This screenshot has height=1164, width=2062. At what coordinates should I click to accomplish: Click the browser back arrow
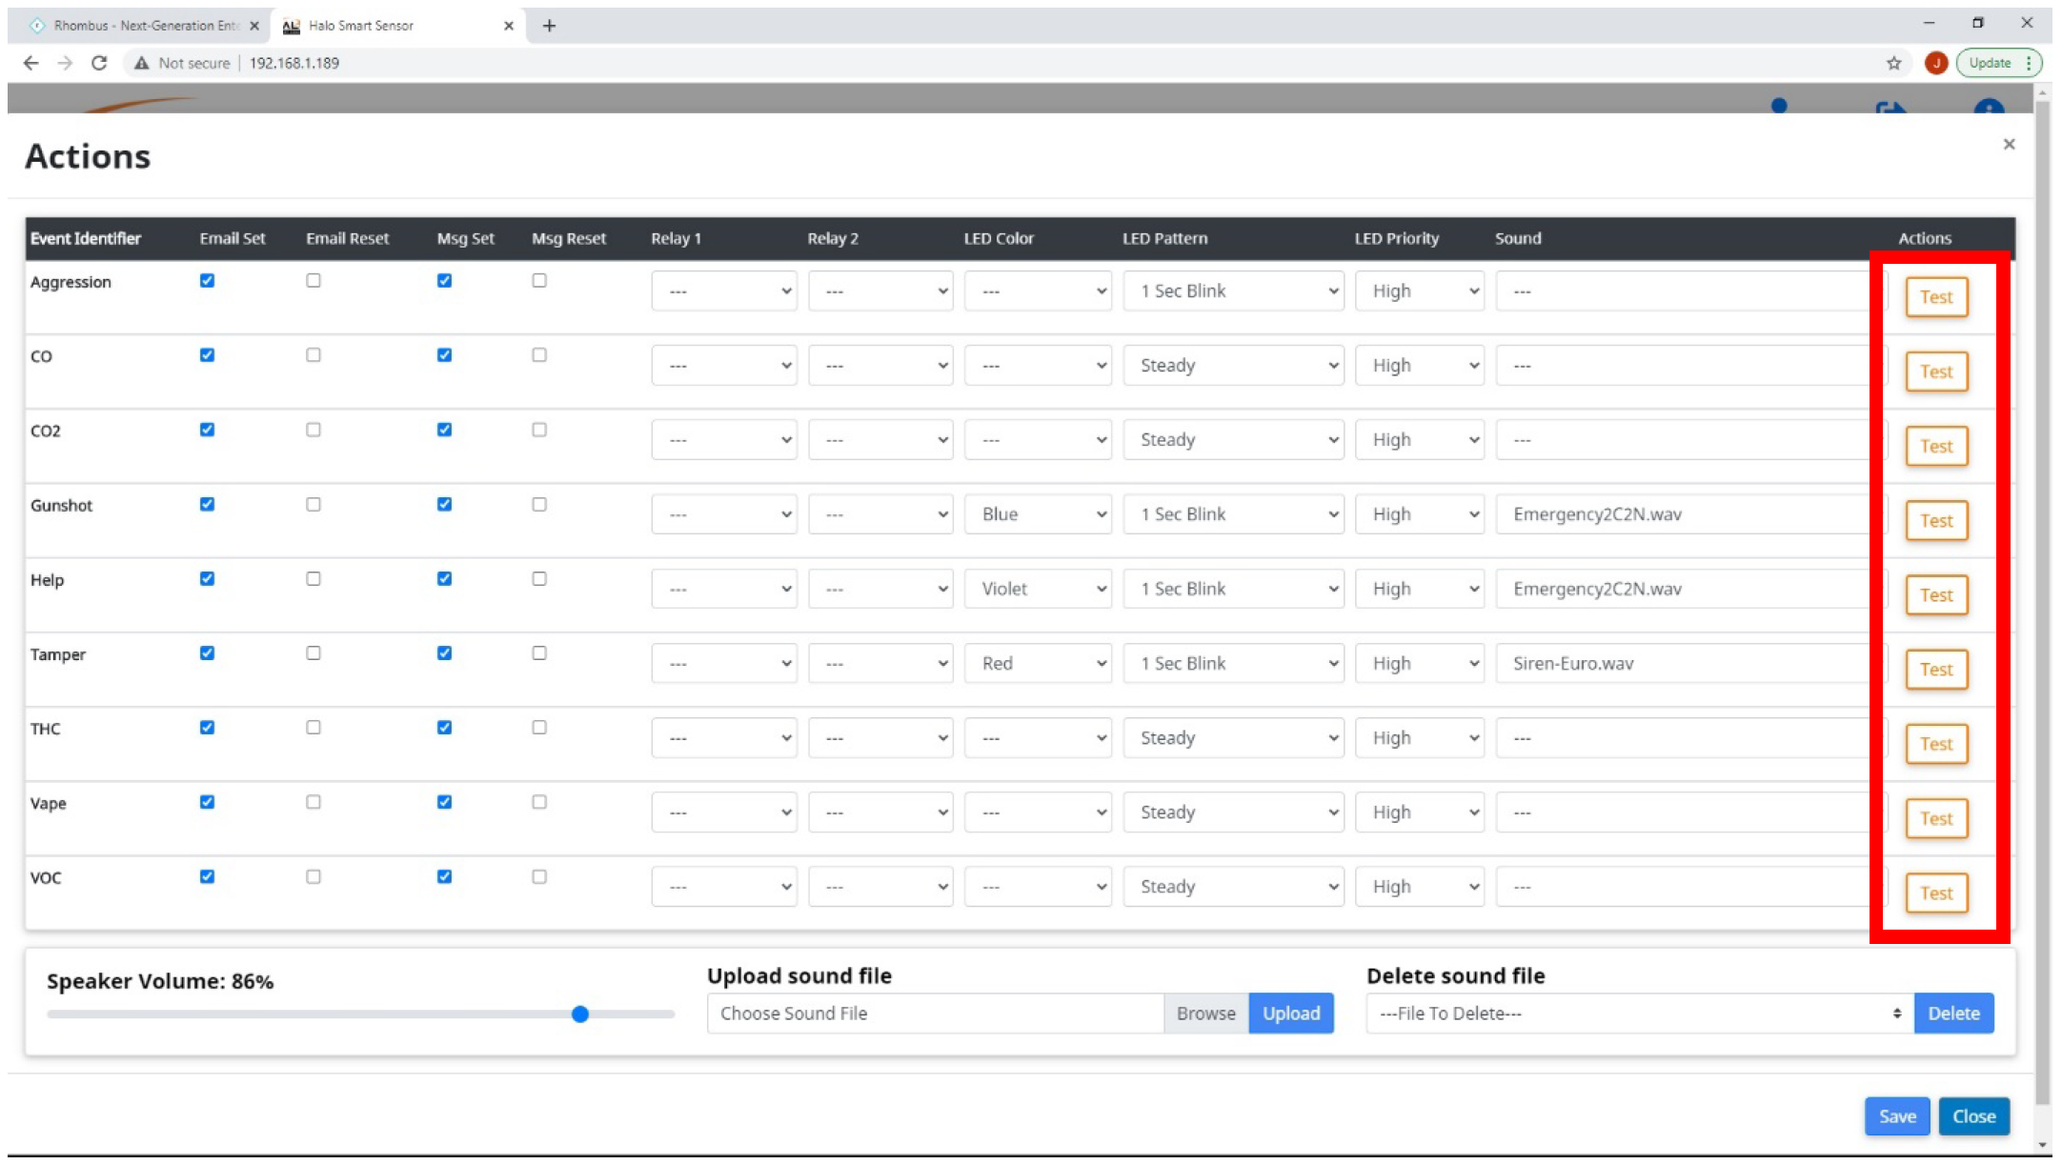31,63
